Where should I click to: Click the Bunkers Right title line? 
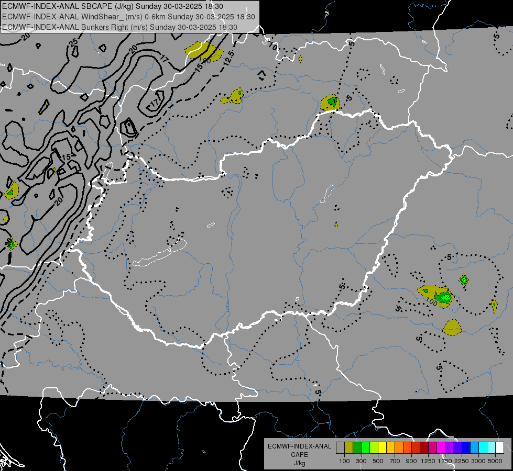(119, 27)
